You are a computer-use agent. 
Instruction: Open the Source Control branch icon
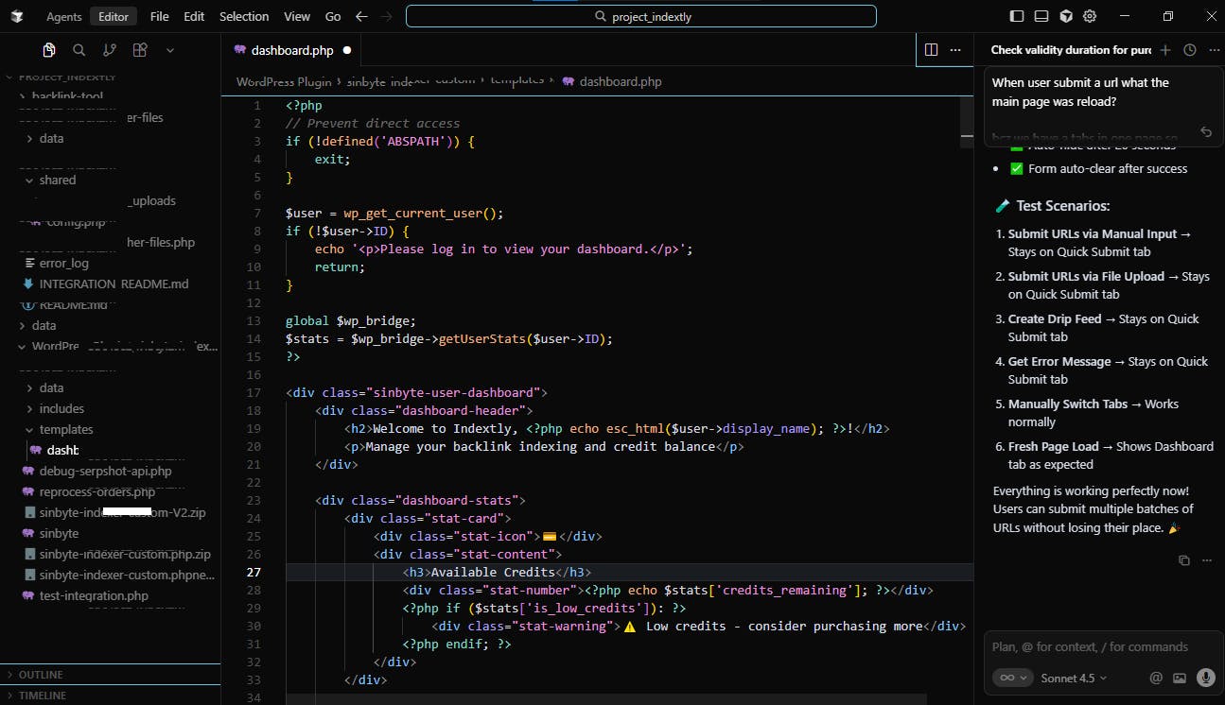click(110, 50)
